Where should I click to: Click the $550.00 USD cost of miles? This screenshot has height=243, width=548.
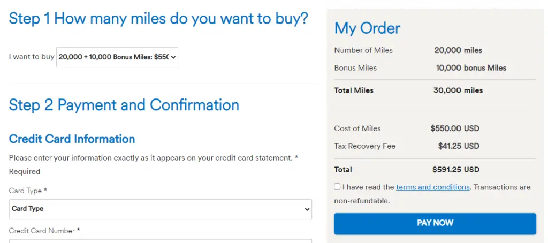click(455, 128)
